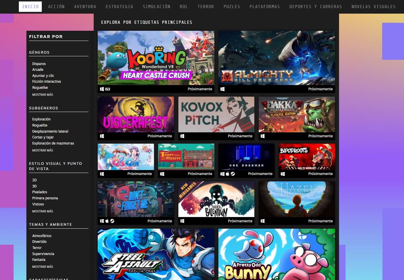
Task: Click the Windows icon under Hazel Sky
Action: 263,221
